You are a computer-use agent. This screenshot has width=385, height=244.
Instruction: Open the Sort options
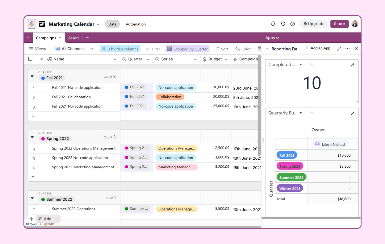coord(221,49)
